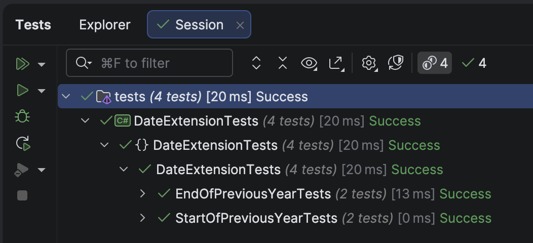Viewport: 533px width, 243px height.
Task: Click the Run All Tests icon
Action: pos(22,64)
